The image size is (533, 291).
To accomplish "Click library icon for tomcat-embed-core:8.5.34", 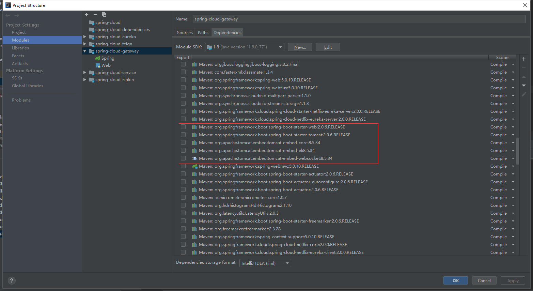I will coord(195,143).
